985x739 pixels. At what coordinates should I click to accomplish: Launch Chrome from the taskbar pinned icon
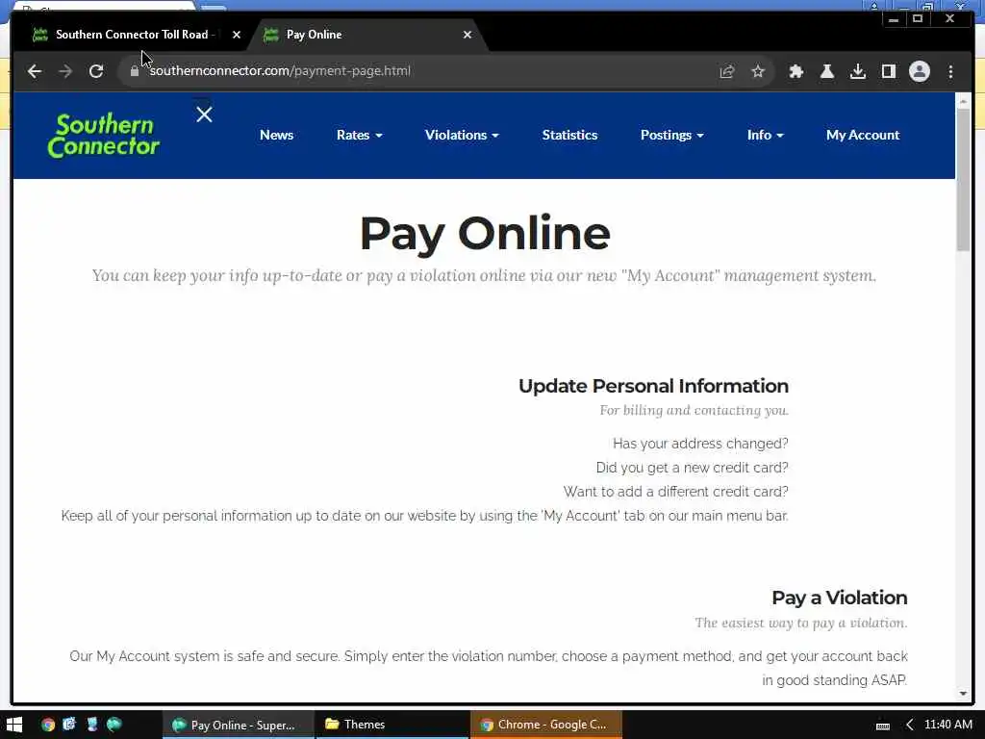(48, 725)
